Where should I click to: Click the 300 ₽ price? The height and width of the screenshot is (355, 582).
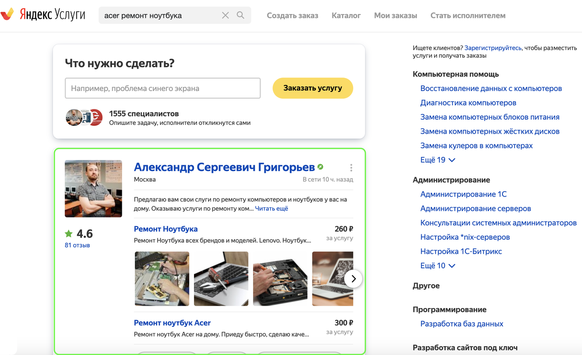tap(344, 323)
